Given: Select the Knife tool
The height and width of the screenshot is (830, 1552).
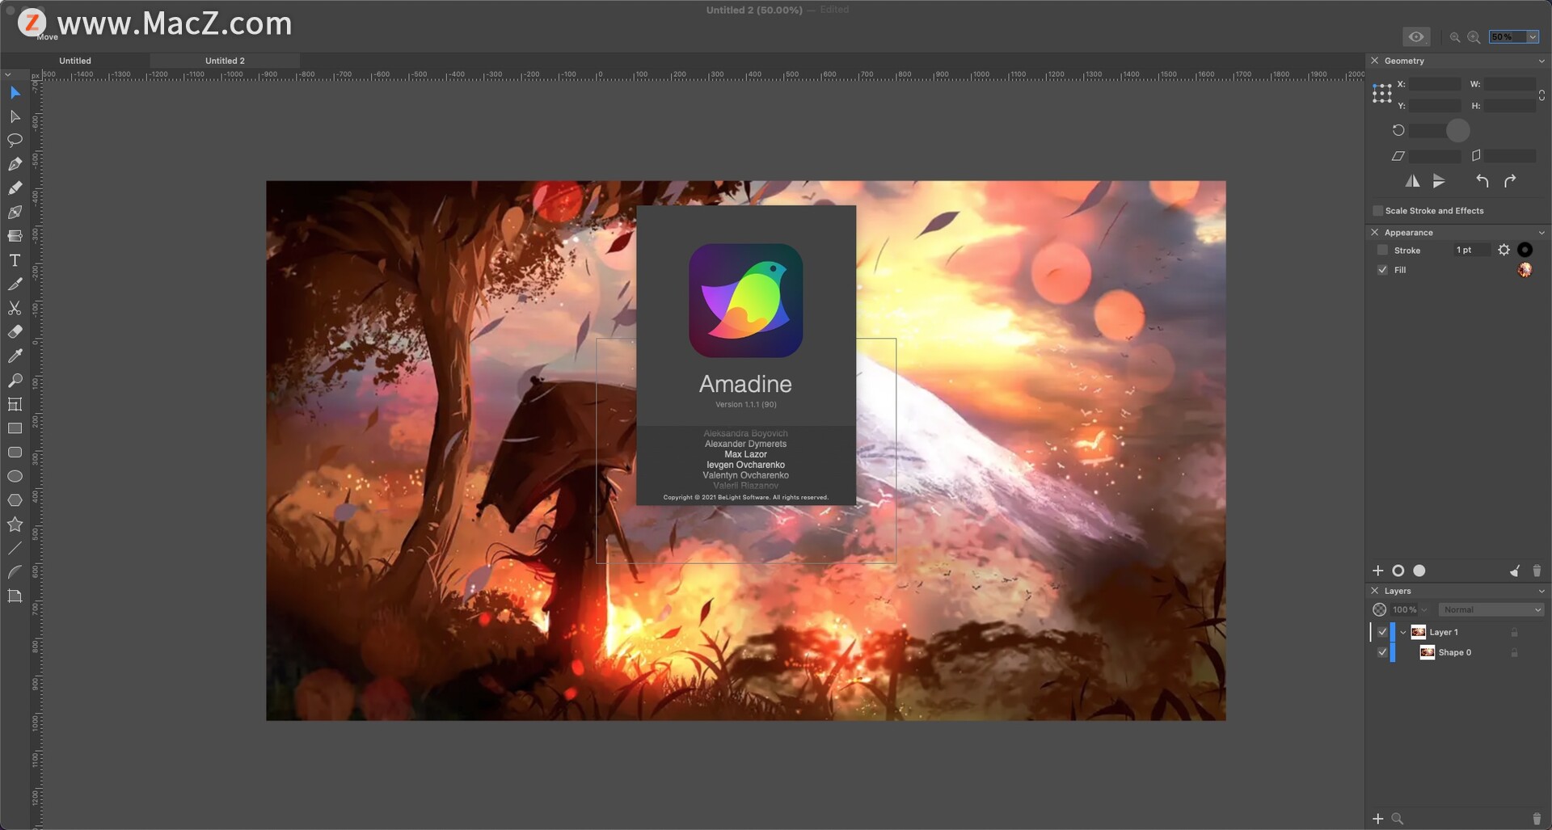Looking at the screenshot, I should [15, 284].
